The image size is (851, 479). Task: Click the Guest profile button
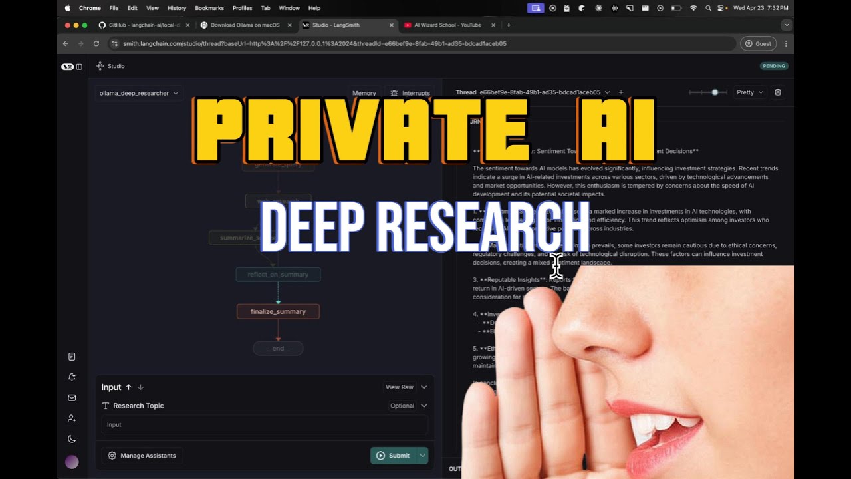click(758, 43)
